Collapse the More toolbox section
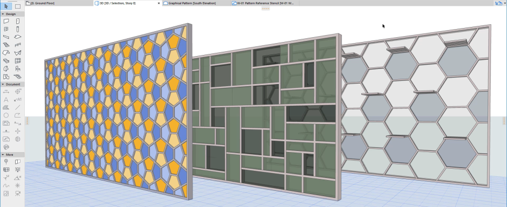Image resolution: width=507 pixels, height=207 pixels. (x=12, y=155)
